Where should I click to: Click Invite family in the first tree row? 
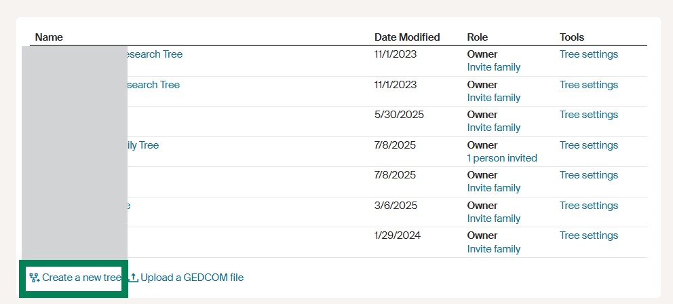click(493, 67)
